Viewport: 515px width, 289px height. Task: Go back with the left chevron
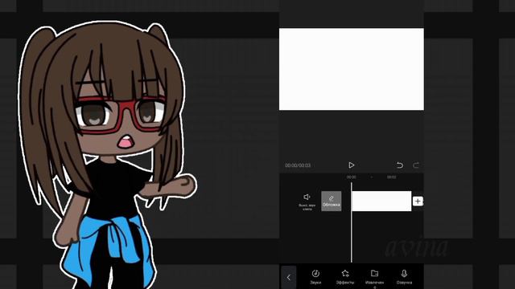(x=289, y=278)
